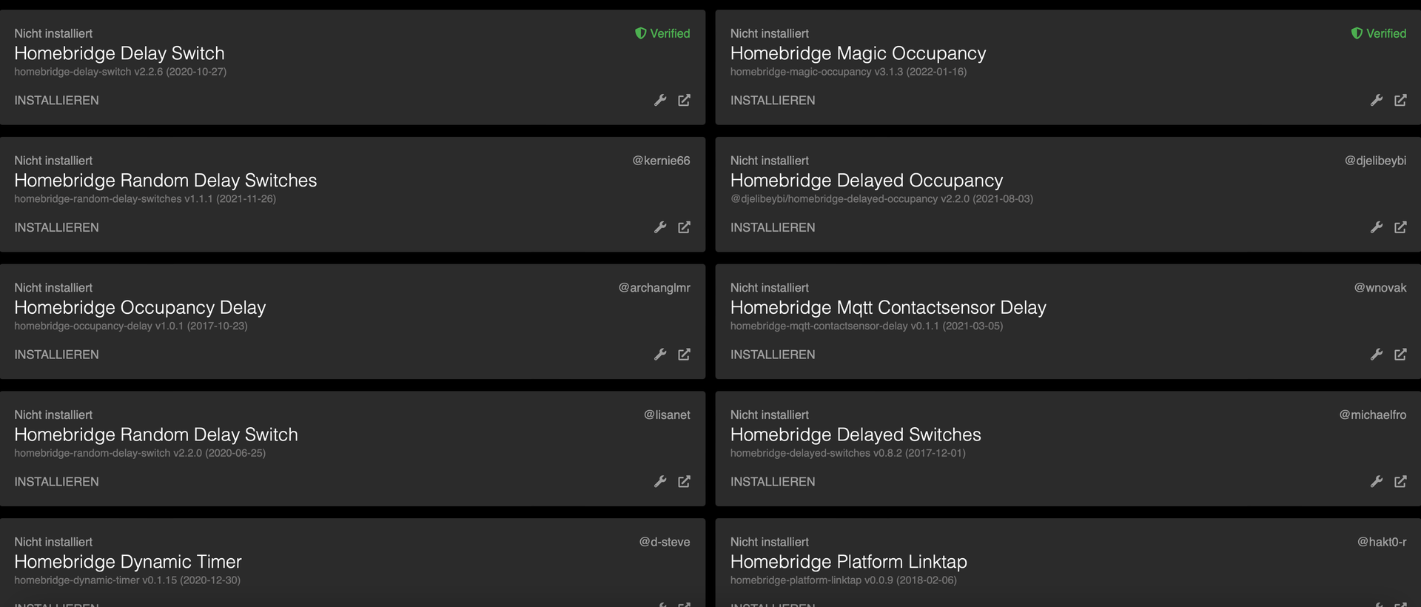Open external link for Random Delay Switch
1421x607 pixels.
[x=684, y=482]
